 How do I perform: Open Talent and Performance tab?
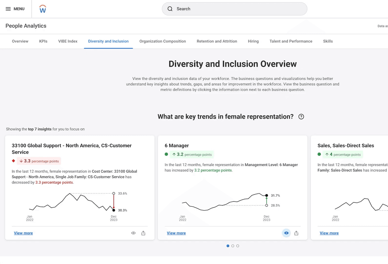tap(291, 41)
